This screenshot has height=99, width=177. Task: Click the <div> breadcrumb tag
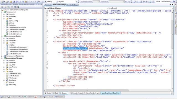click(98, 93)
